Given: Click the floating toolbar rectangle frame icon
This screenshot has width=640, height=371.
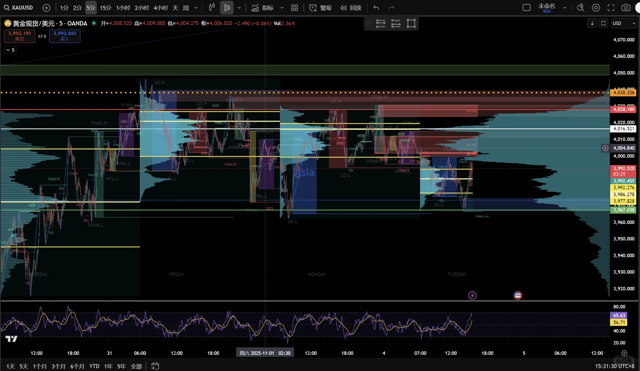Looking at the screenshot, I should click(x=411, y=23).
